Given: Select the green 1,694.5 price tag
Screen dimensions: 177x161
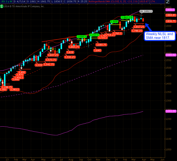Looking at the screenshot, I should 82,36.
